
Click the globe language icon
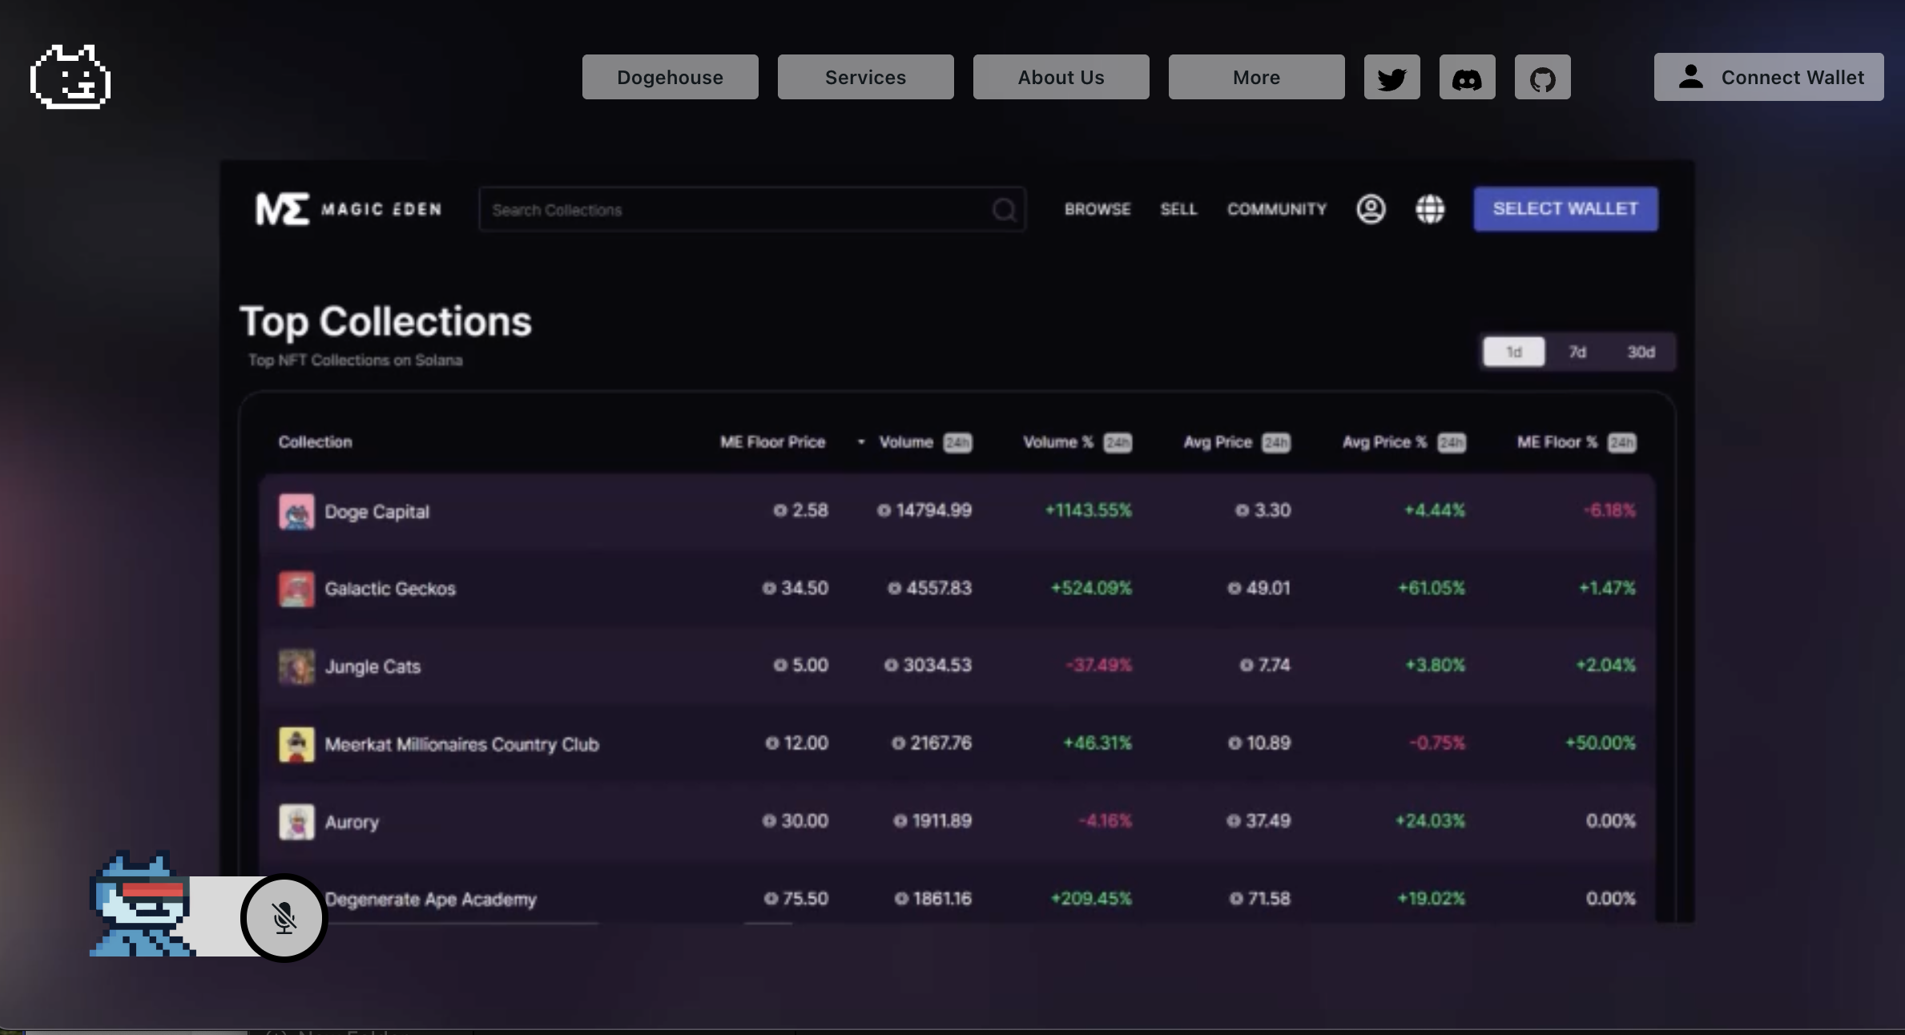click(1429, 209)
